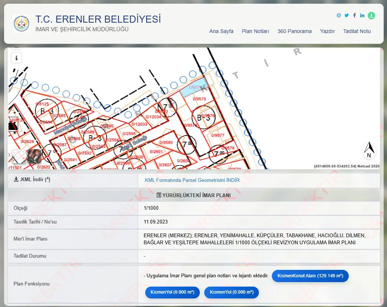Switch to the plan map basemap thumbnail
This screenshot has height=307, width=387.
[19, 156]
